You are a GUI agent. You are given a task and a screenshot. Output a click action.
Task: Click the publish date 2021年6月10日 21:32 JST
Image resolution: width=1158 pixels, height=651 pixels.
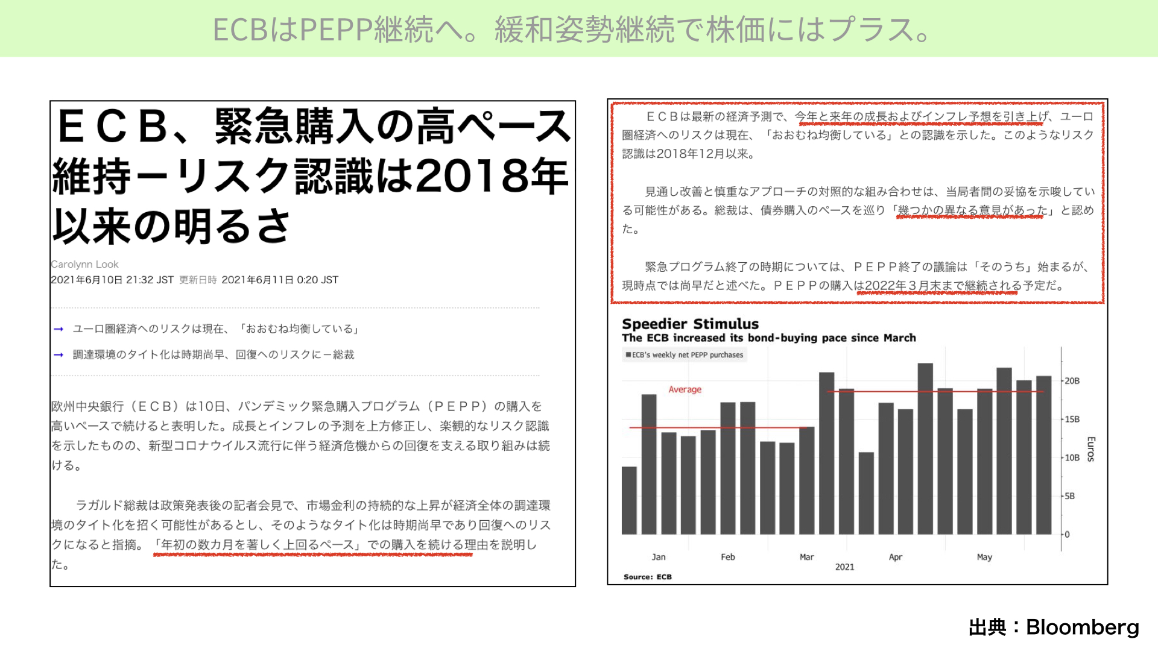(x=112, y=280)
